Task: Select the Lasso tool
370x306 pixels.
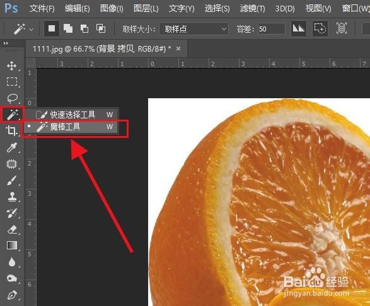Action: (x=12, y=98)
